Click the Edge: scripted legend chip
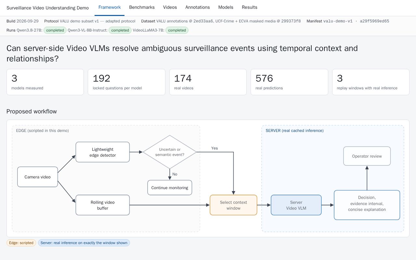 (21, 243)
